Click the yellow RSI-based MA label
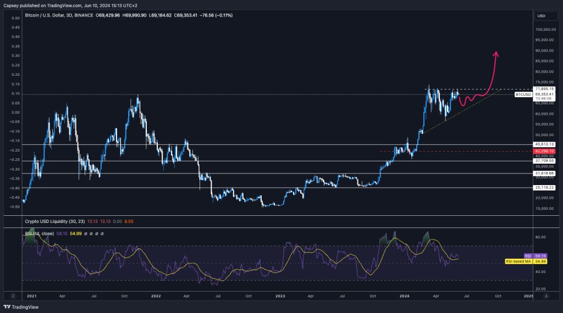 coord(518,261)
